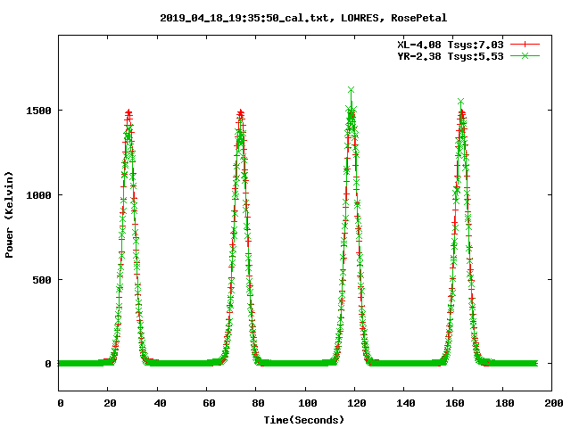
Task: Select legend entry 'XL-4.08 Tsys:7.03'
Action: pyautogui.click(x=450, y=45)
